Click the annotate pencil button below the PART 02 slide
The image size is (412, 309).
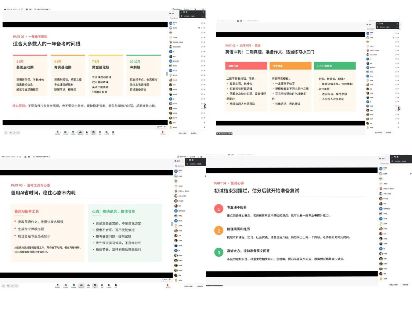(x=159, y=127)
